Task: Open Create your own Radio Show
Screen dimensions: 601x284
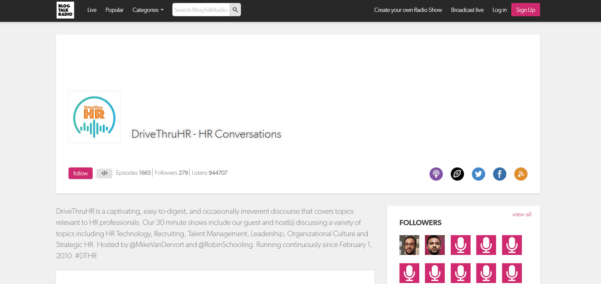Action: [408, 10]
